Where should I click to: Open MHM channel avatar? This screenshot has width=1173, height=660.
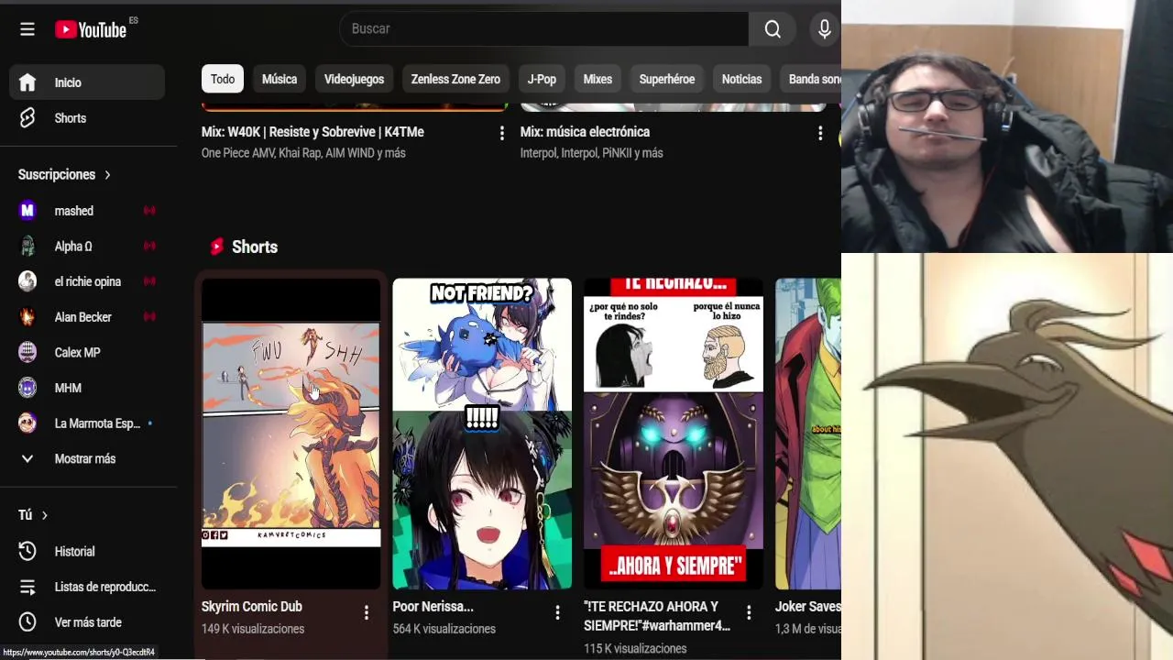coord(27,388)
